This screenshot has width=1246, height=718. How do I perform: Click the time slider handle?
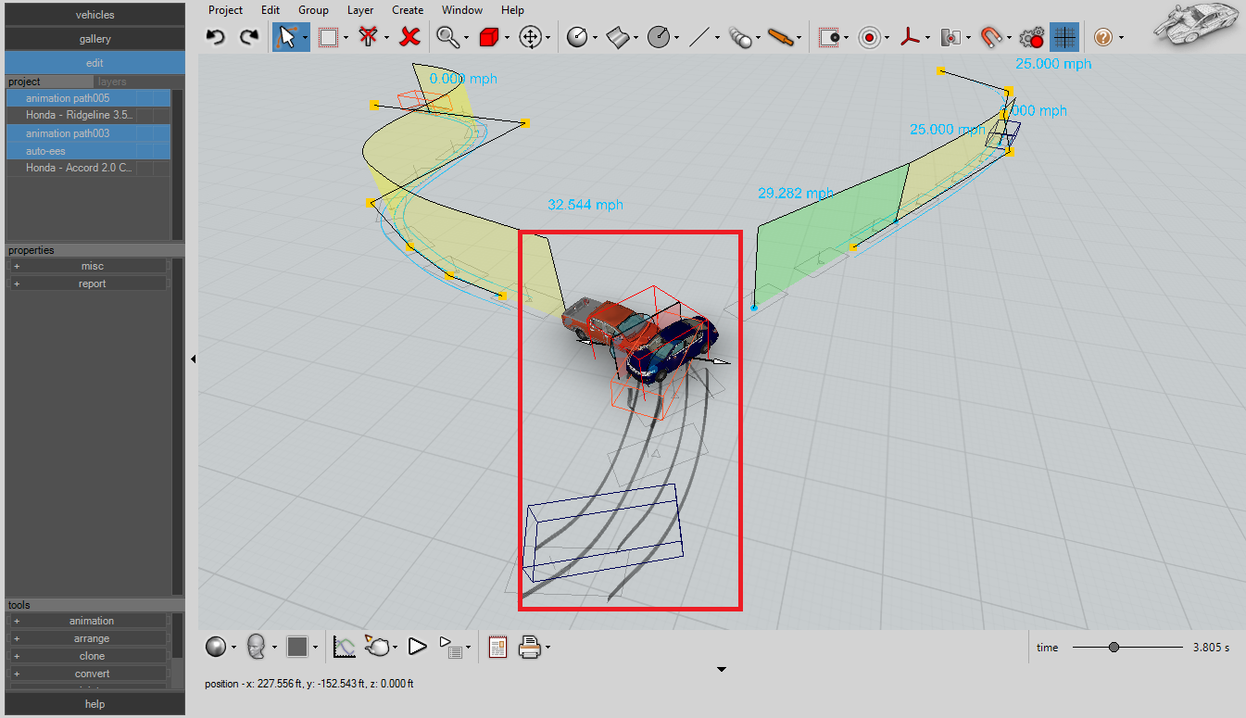click(1114, 648)
